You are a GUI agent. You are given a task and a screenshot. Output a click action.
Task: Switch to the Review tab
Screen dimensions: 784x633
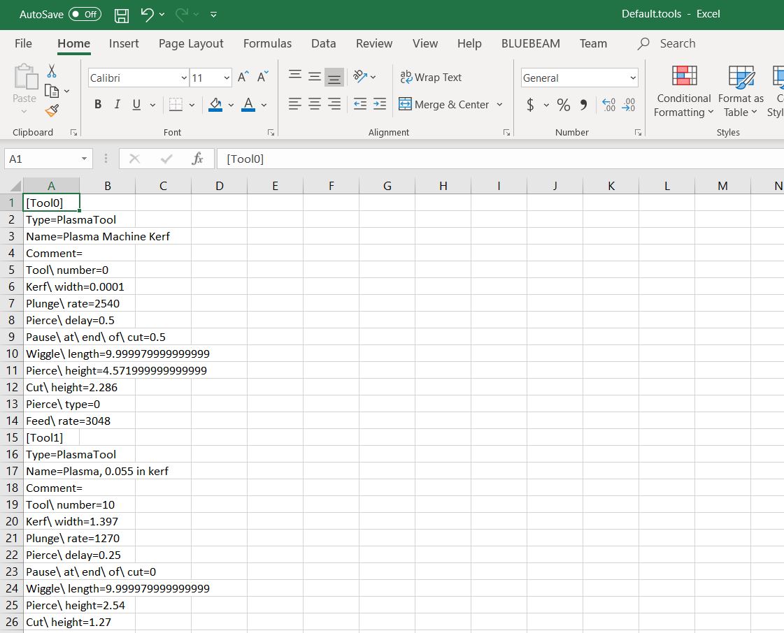click(374, 43)
